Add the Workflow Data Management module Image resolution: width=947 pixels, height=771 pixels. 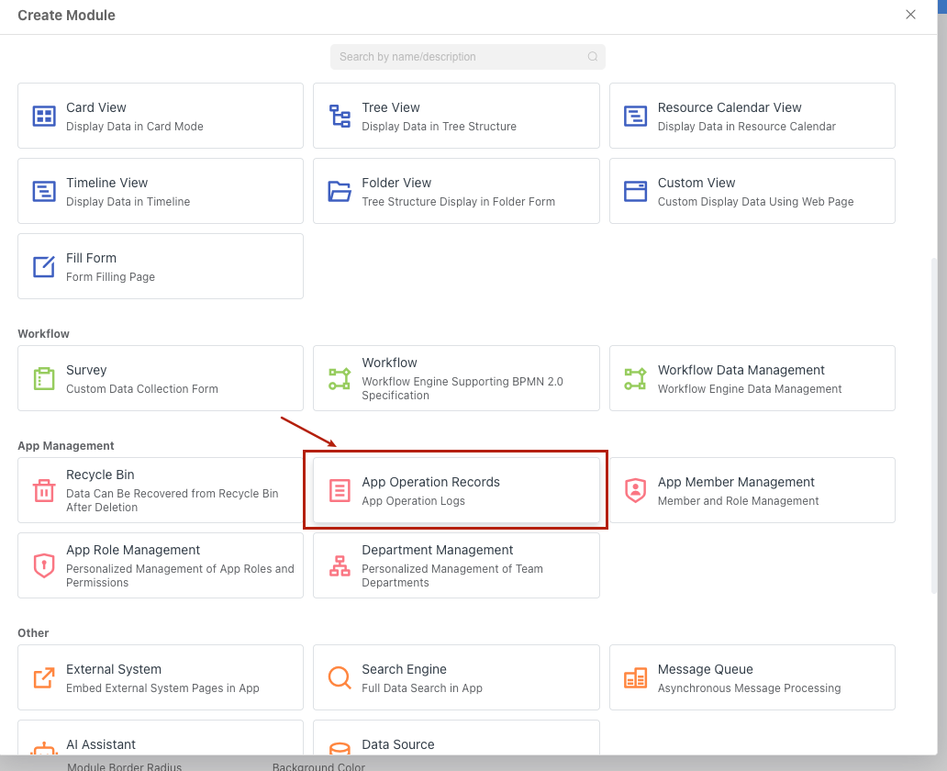[752, 378]
